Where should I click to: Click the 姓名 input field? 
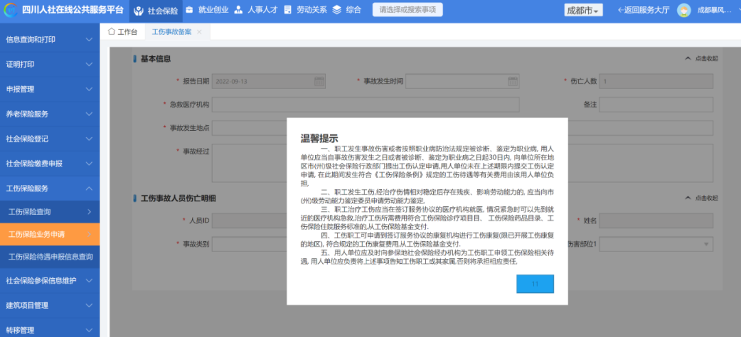tap(656, 221)
